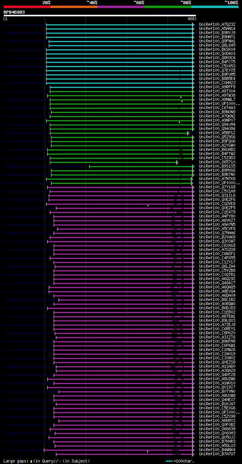242x464 pixels.
Task: Select UniRef100_A7ZEJ8 label
Action: [217, 325]
